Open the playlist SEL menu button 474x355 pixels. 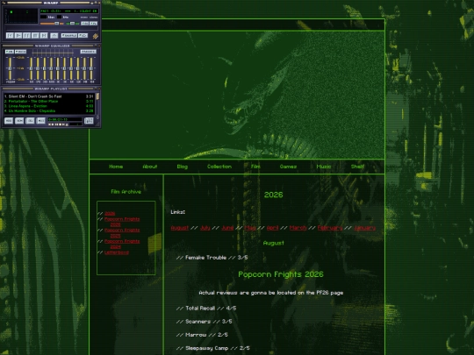pyautogui.click(x=30, y=121)
